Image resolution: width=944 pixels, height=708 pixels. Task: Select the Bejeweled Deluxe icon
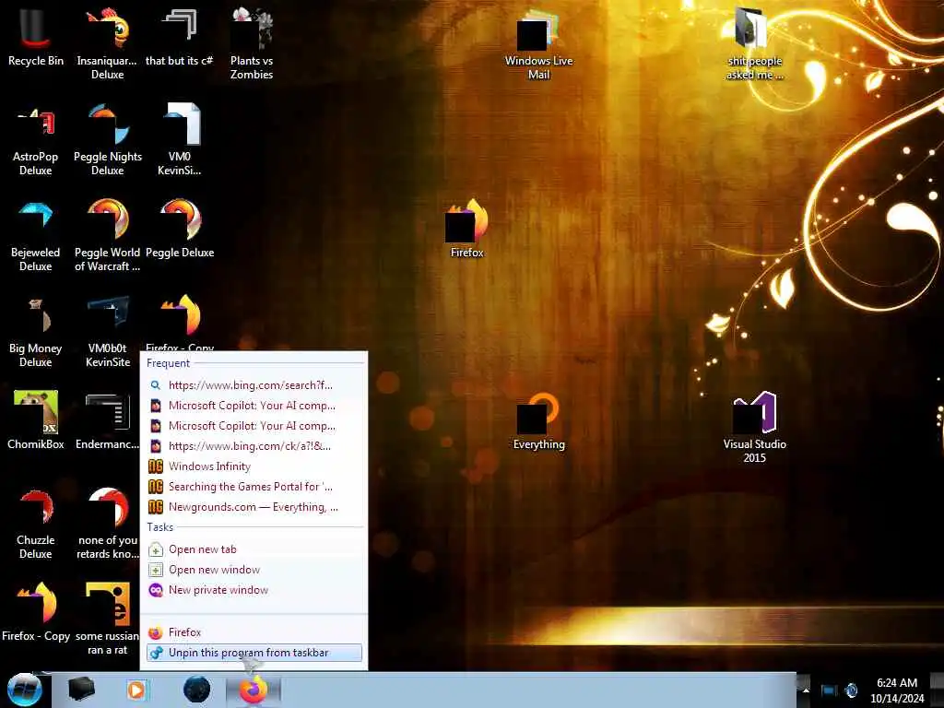(x=36, y=235)
